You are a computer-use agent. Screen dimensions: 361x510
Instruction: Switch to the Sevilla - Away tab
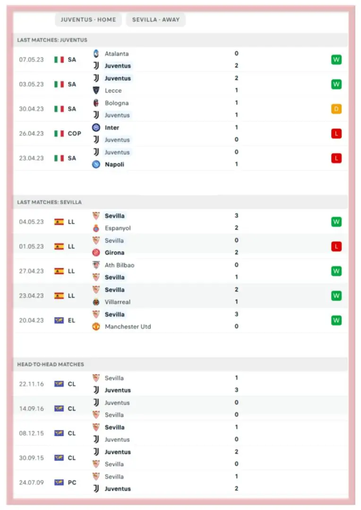click(155, 20)
